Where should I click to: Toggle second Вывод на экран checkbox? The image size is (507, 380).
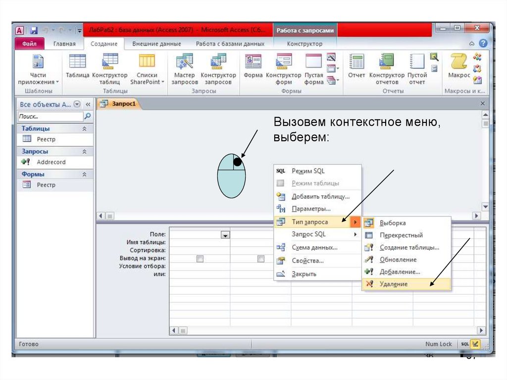(x=260, y=259)
